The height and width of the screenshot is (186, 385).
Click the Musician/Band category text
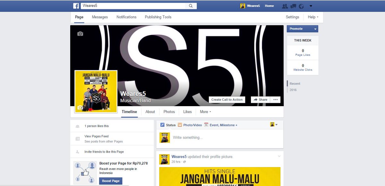click(x=135, y=101)
